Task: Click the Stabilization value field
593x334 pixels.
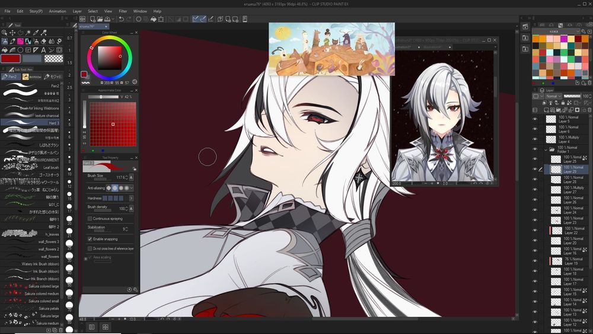Action: [123, 229]
